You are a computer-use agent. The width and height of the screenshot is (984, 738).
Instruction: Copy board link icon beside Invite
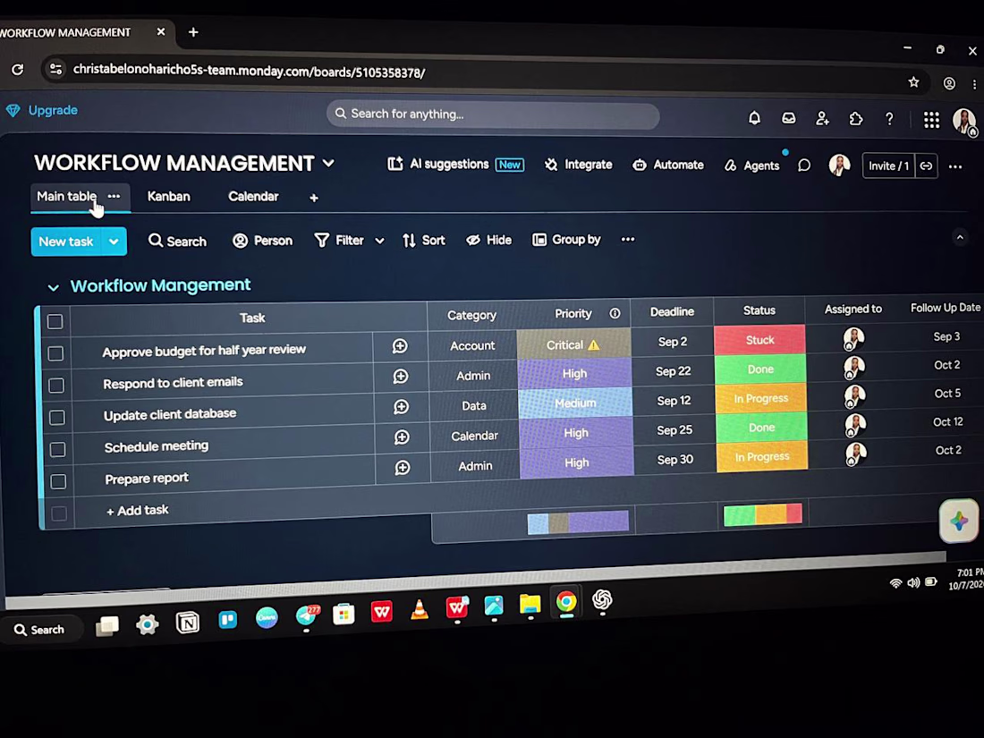[926, 166]
